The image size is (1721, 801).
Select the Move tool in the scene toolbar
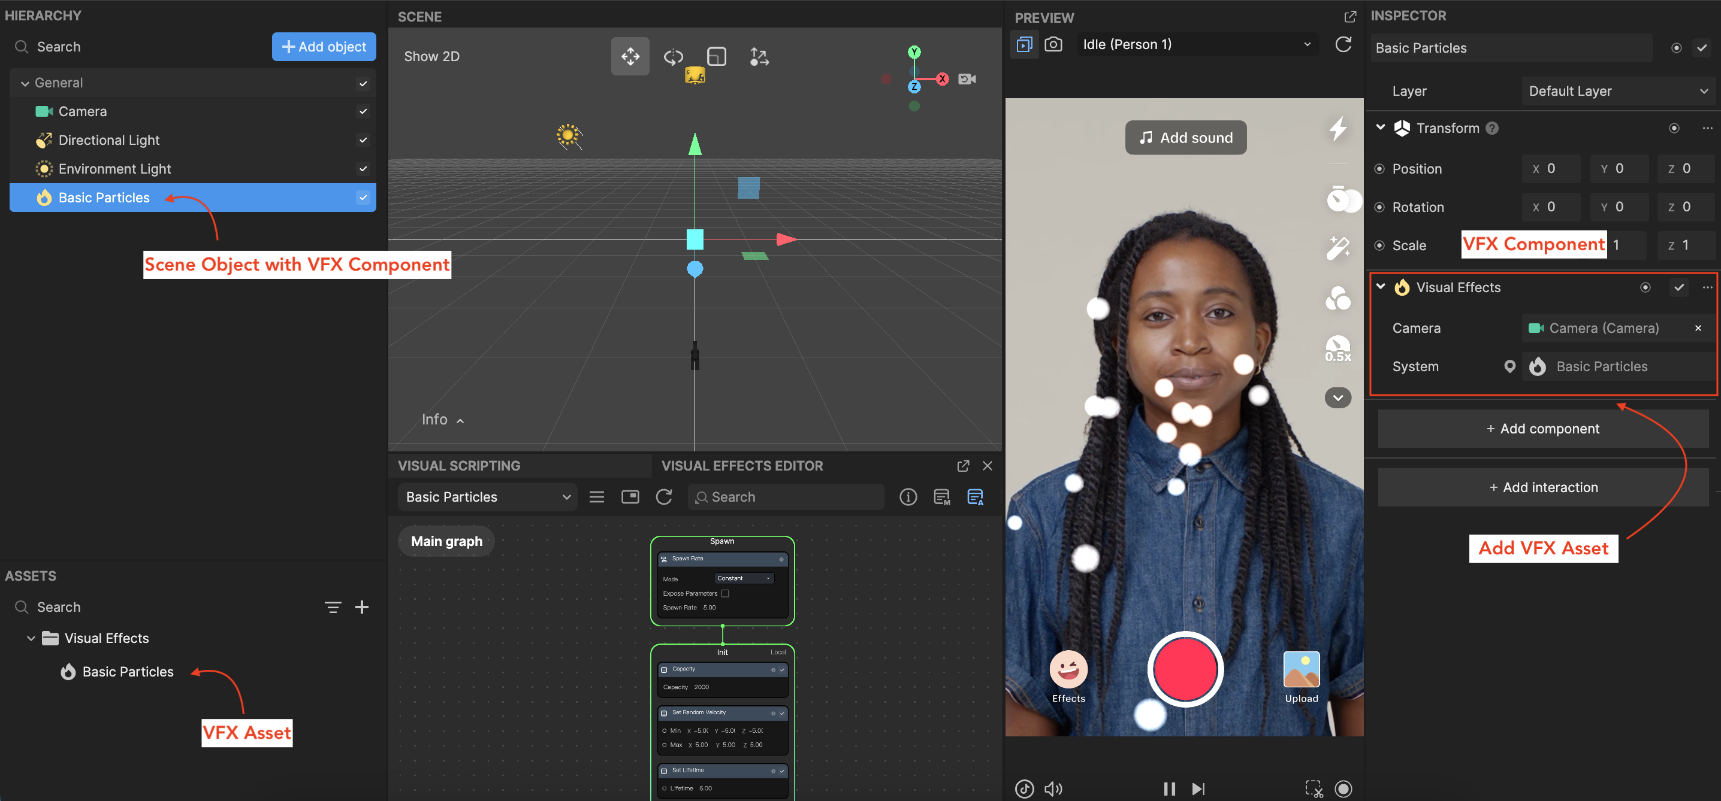click(x=630, y=56)
